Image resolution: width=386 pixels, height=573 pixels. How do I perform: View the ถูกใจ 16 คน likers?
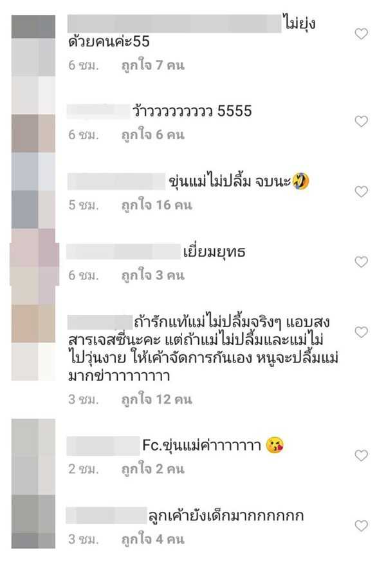pyautogui.click(x=156, y=205)
